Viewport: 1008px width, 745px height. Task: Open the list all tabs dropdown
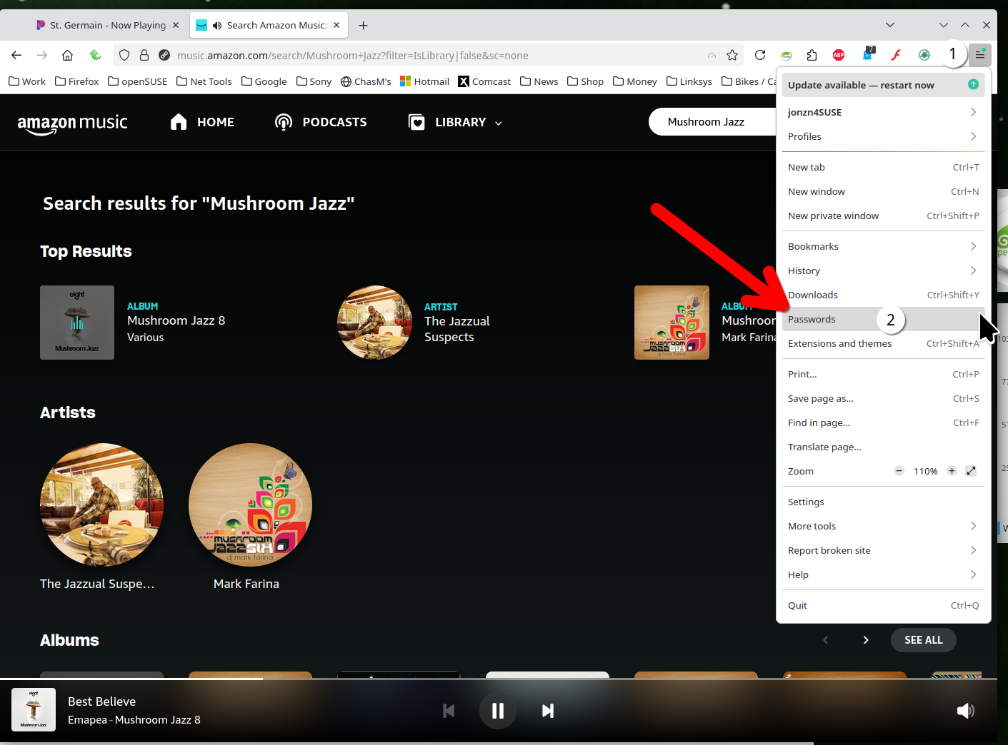coord(889,25)
